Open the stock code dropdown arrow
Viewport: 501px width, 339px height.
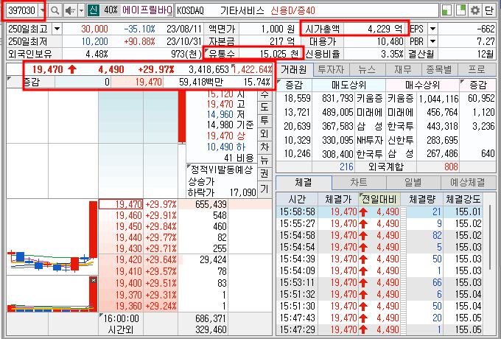pyautogui.click(x=42, y=10)
